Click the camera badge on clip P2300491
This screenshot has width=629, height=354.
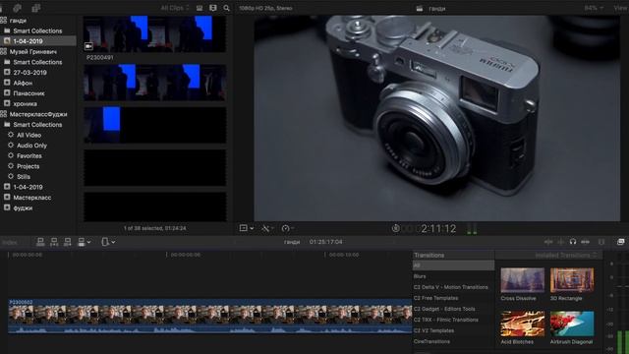point(88,46)
